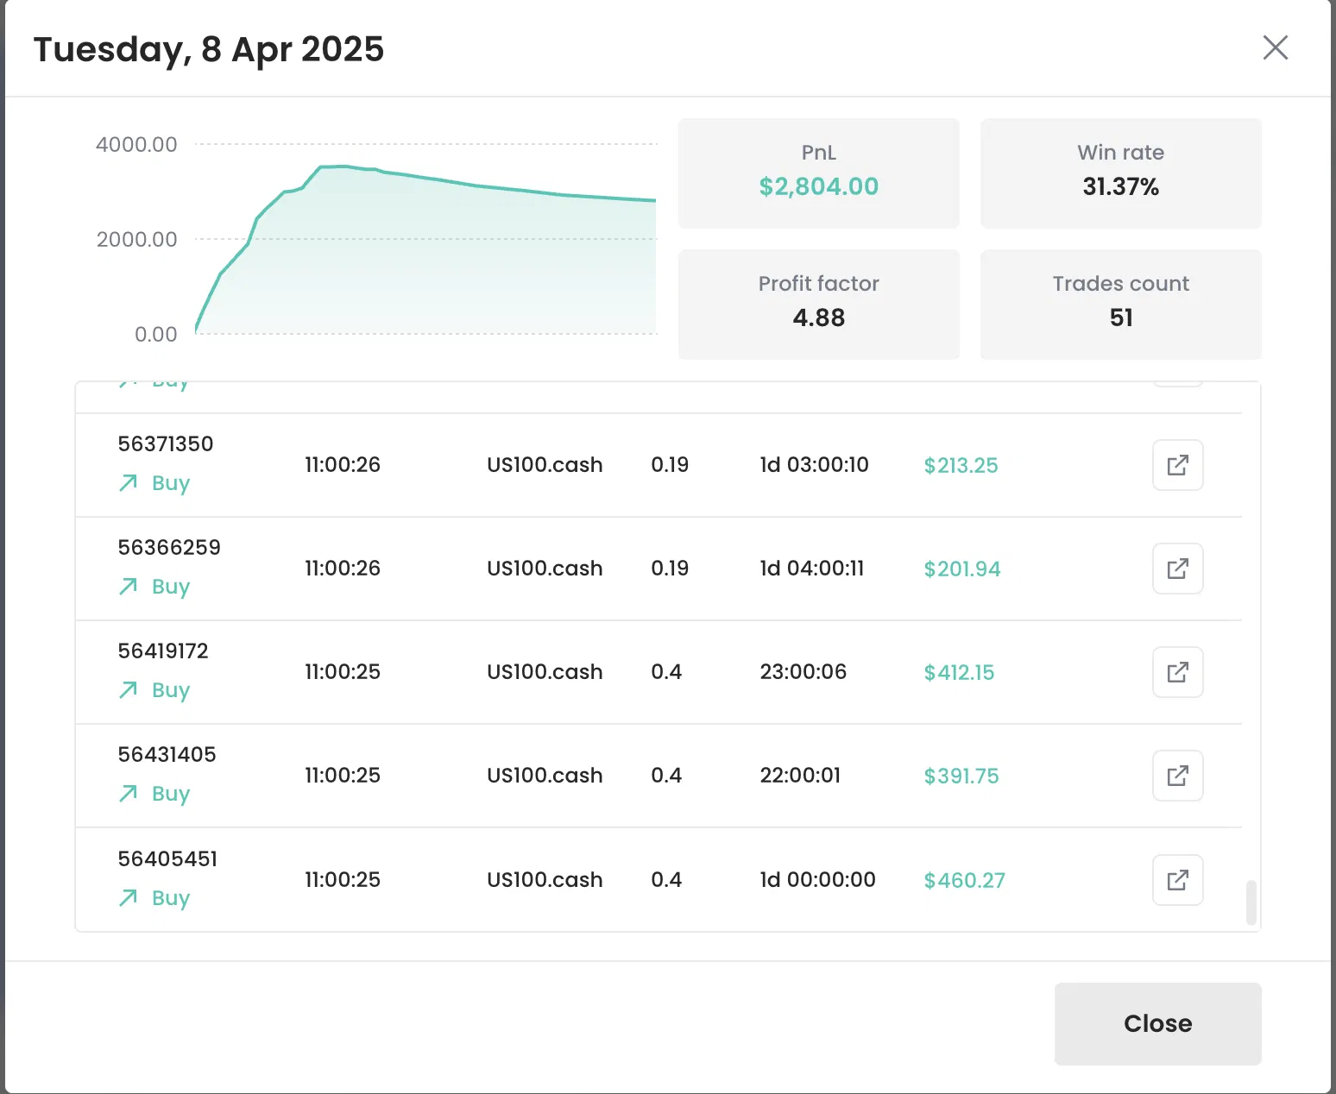This screenshot has width=1336, height=1094.
Task: Click the $412.15 profit value
Action: (959, 672)
